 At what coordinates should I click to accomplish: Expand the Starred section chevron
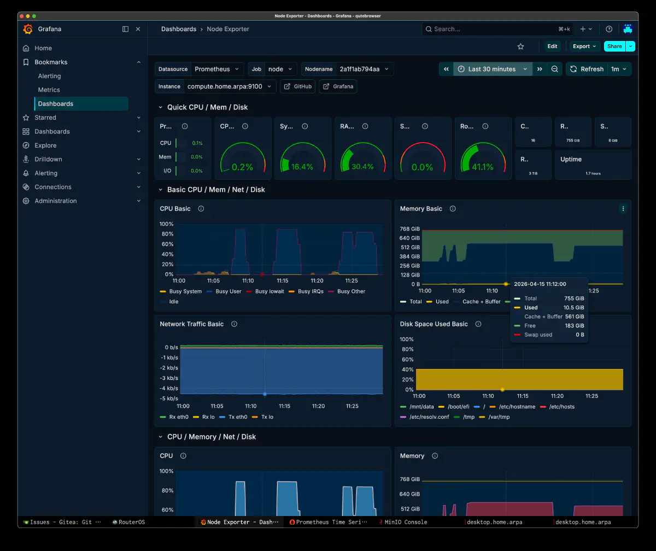[138, 118]
